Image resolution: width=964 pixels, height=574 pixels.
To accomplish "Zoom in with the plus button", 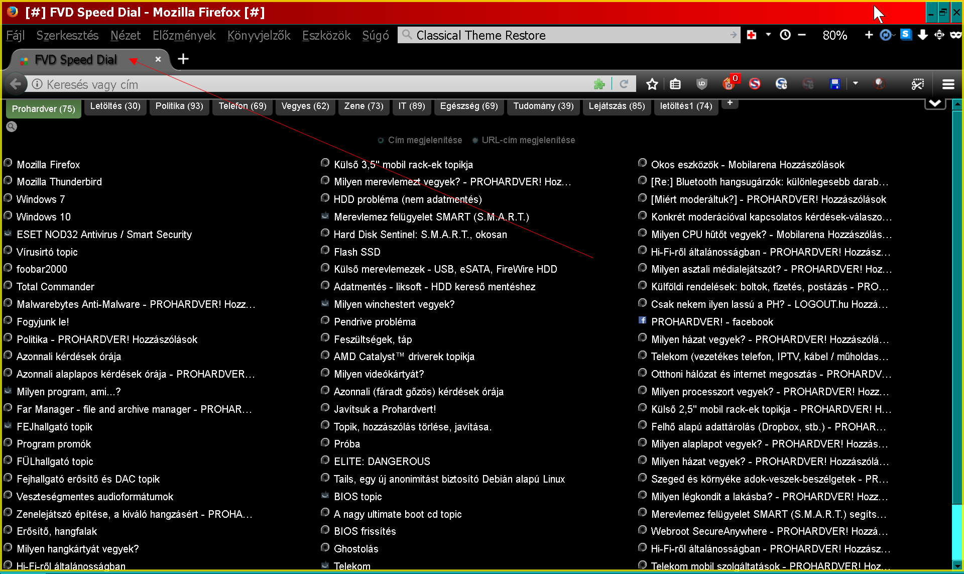I will click(869, 35).
